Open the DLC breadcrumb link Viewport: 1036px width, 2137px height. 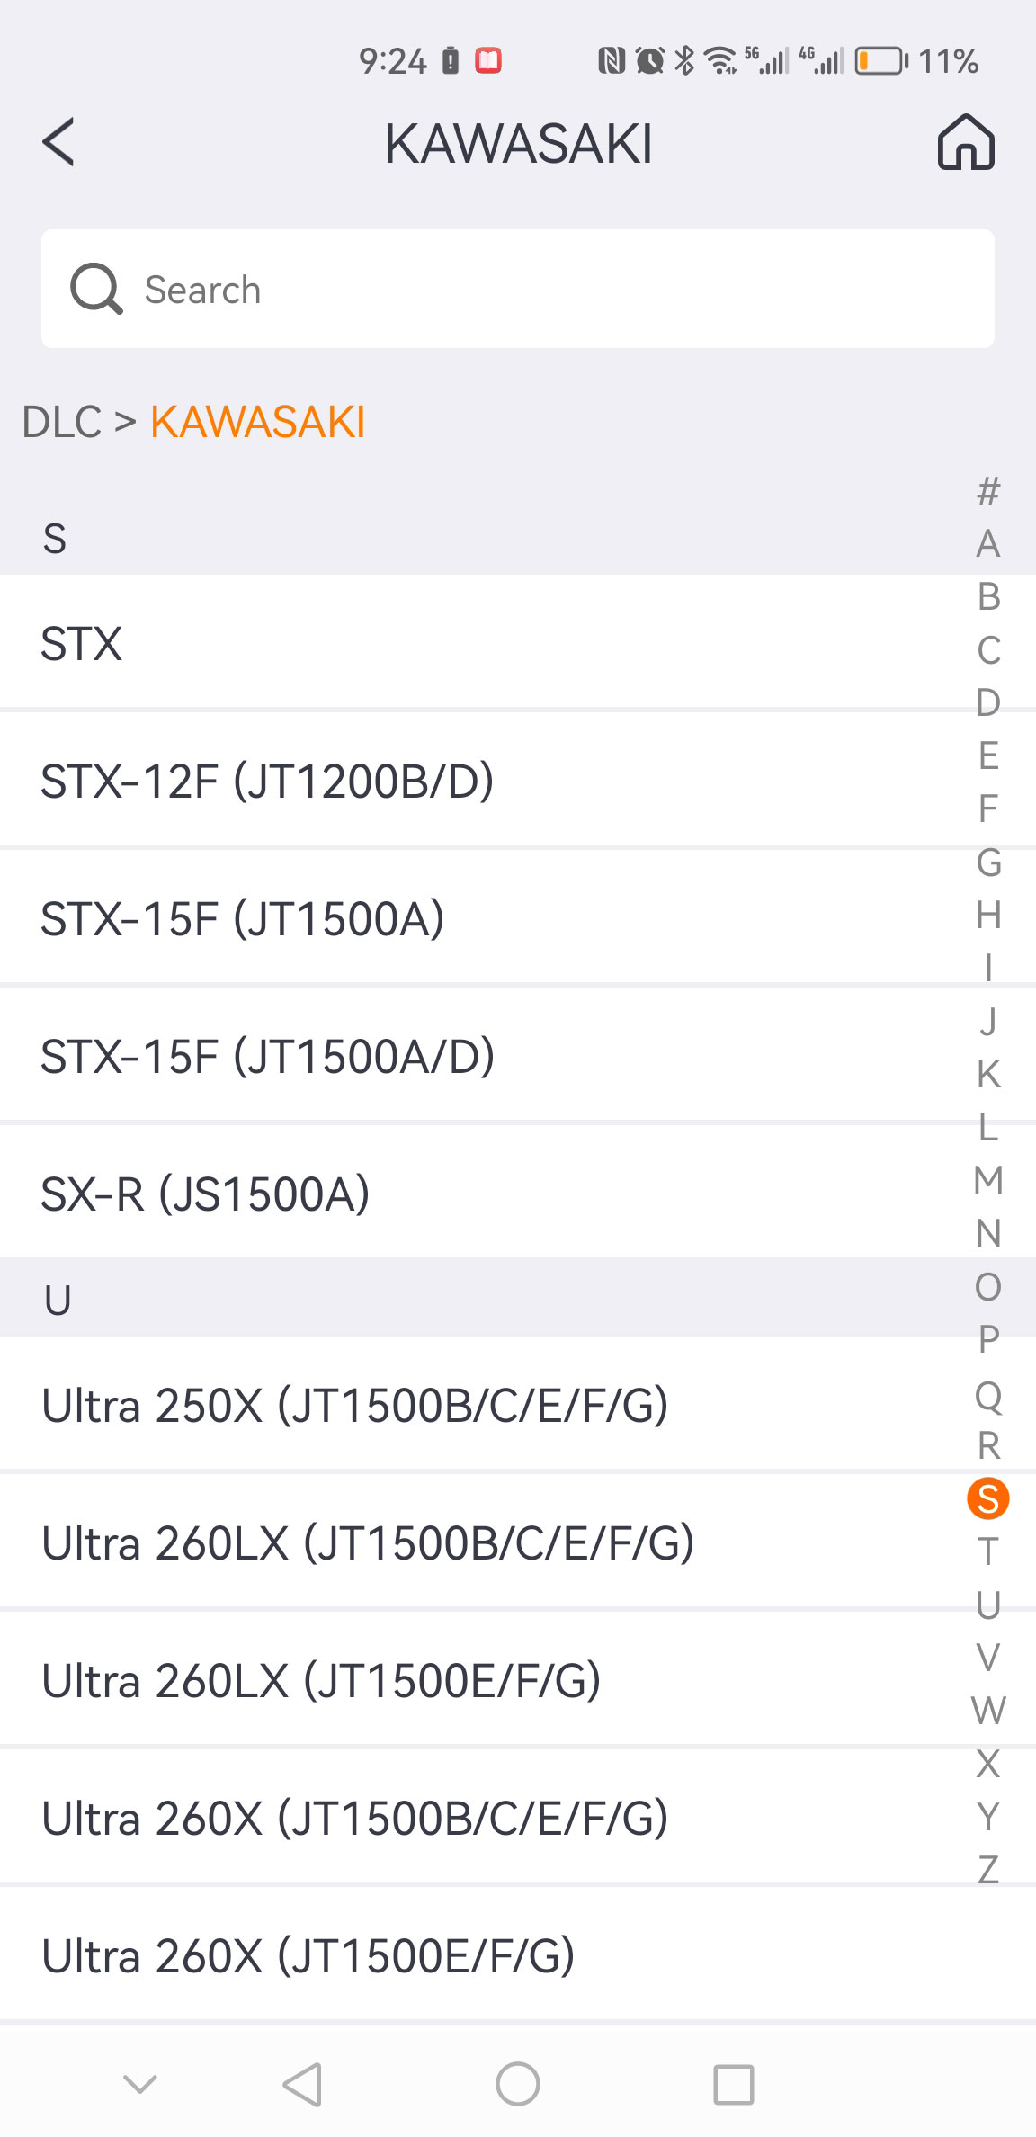click(61, 422)
